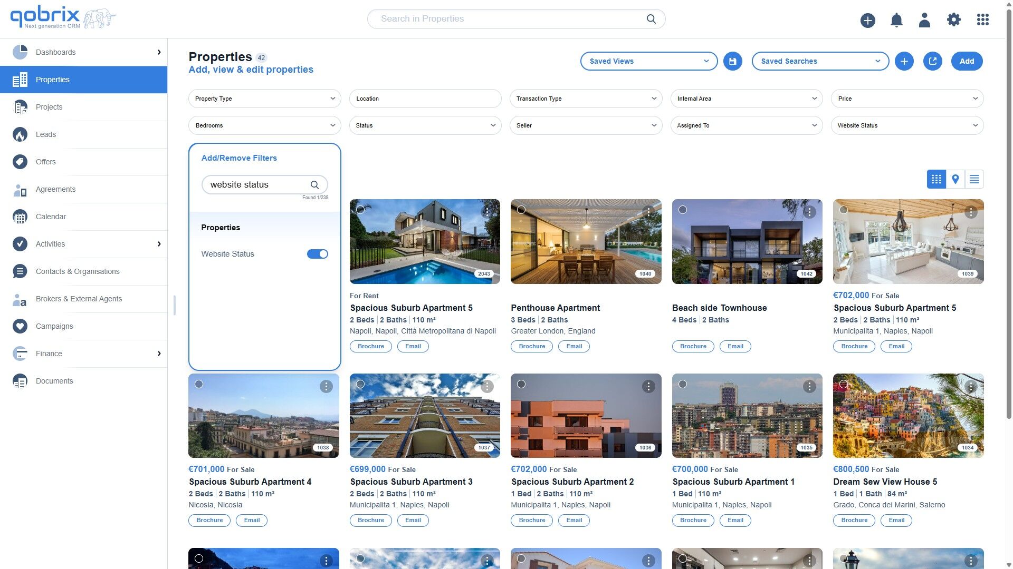Click the apps grid icon in header

tap(982, 20)
